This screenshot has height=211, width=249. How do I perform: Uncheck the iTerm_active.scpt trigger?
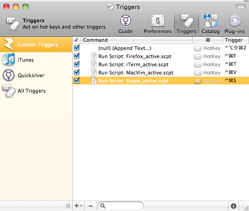click(77, 64)
